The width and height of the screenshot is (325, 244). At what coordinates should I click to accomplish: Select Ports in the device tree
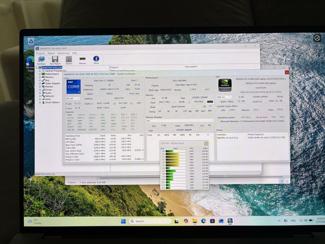(x=48, y=99)
